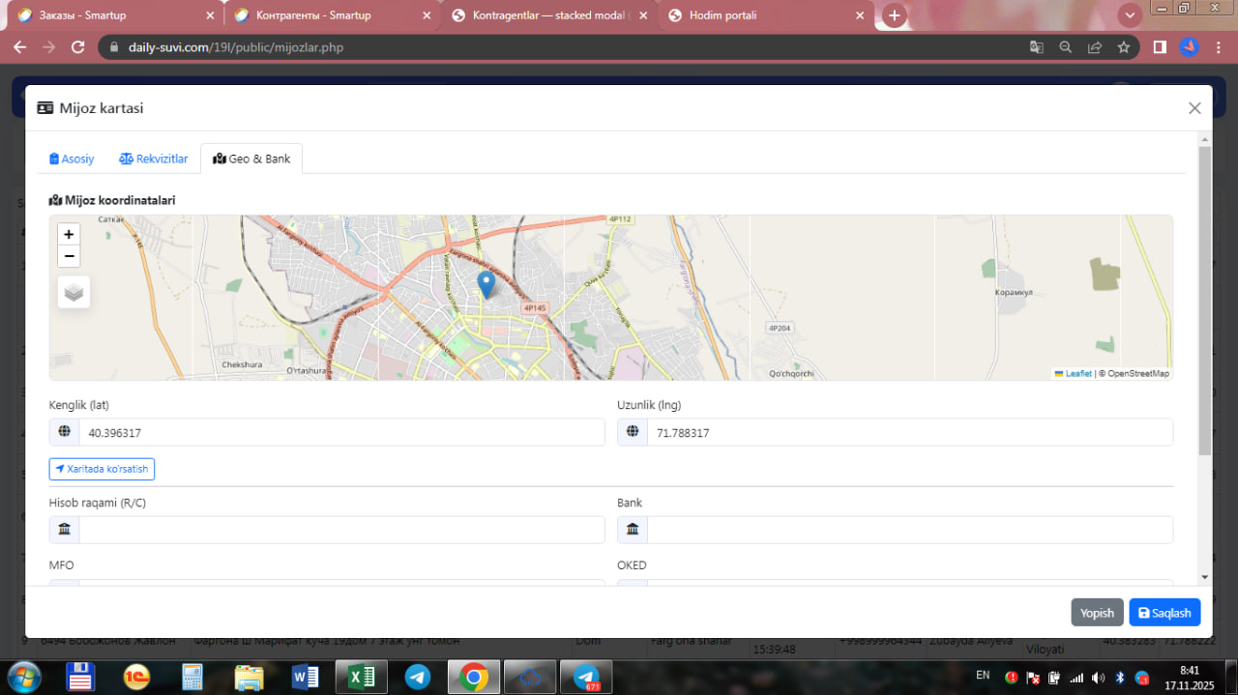Screen dimensions: 1238x695
Task: Open the map layers control
Action: tap(74, 291)
